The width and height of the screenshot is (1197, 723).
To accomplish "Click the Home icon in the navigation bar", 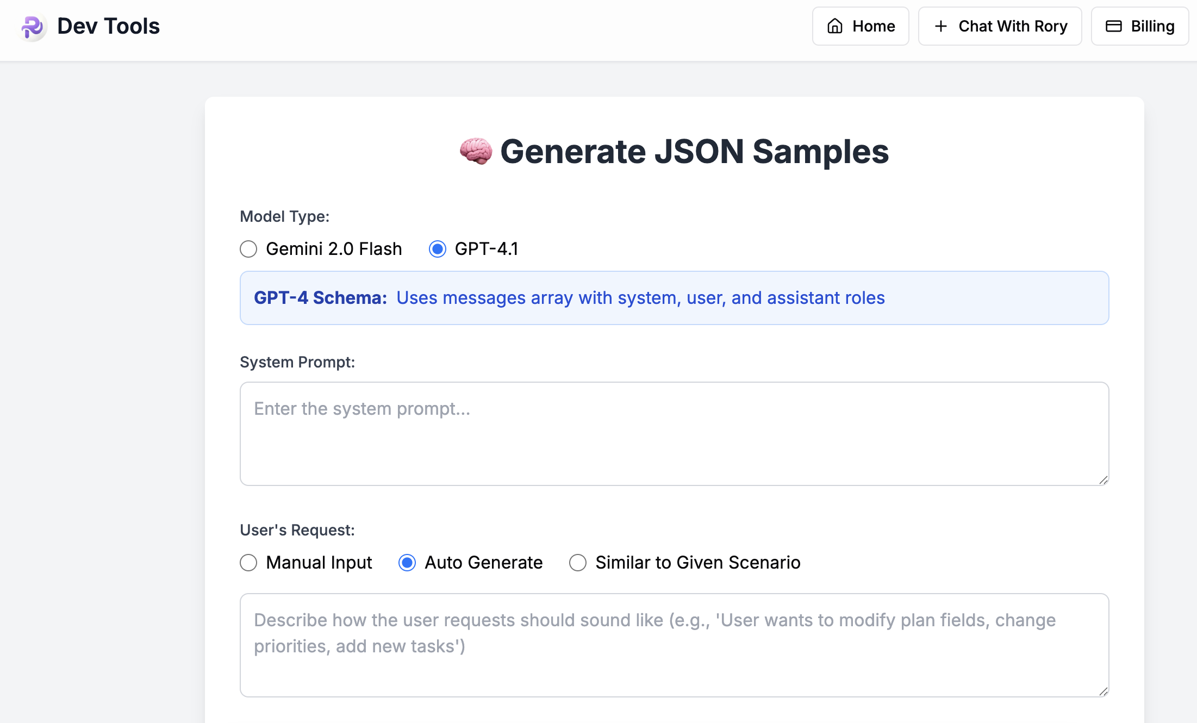I will (x=836, y=26).
